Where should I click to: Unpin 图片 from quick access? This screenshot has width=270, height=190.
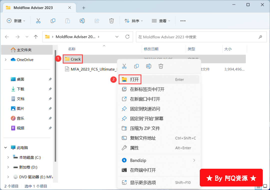(x=50, y=108)
